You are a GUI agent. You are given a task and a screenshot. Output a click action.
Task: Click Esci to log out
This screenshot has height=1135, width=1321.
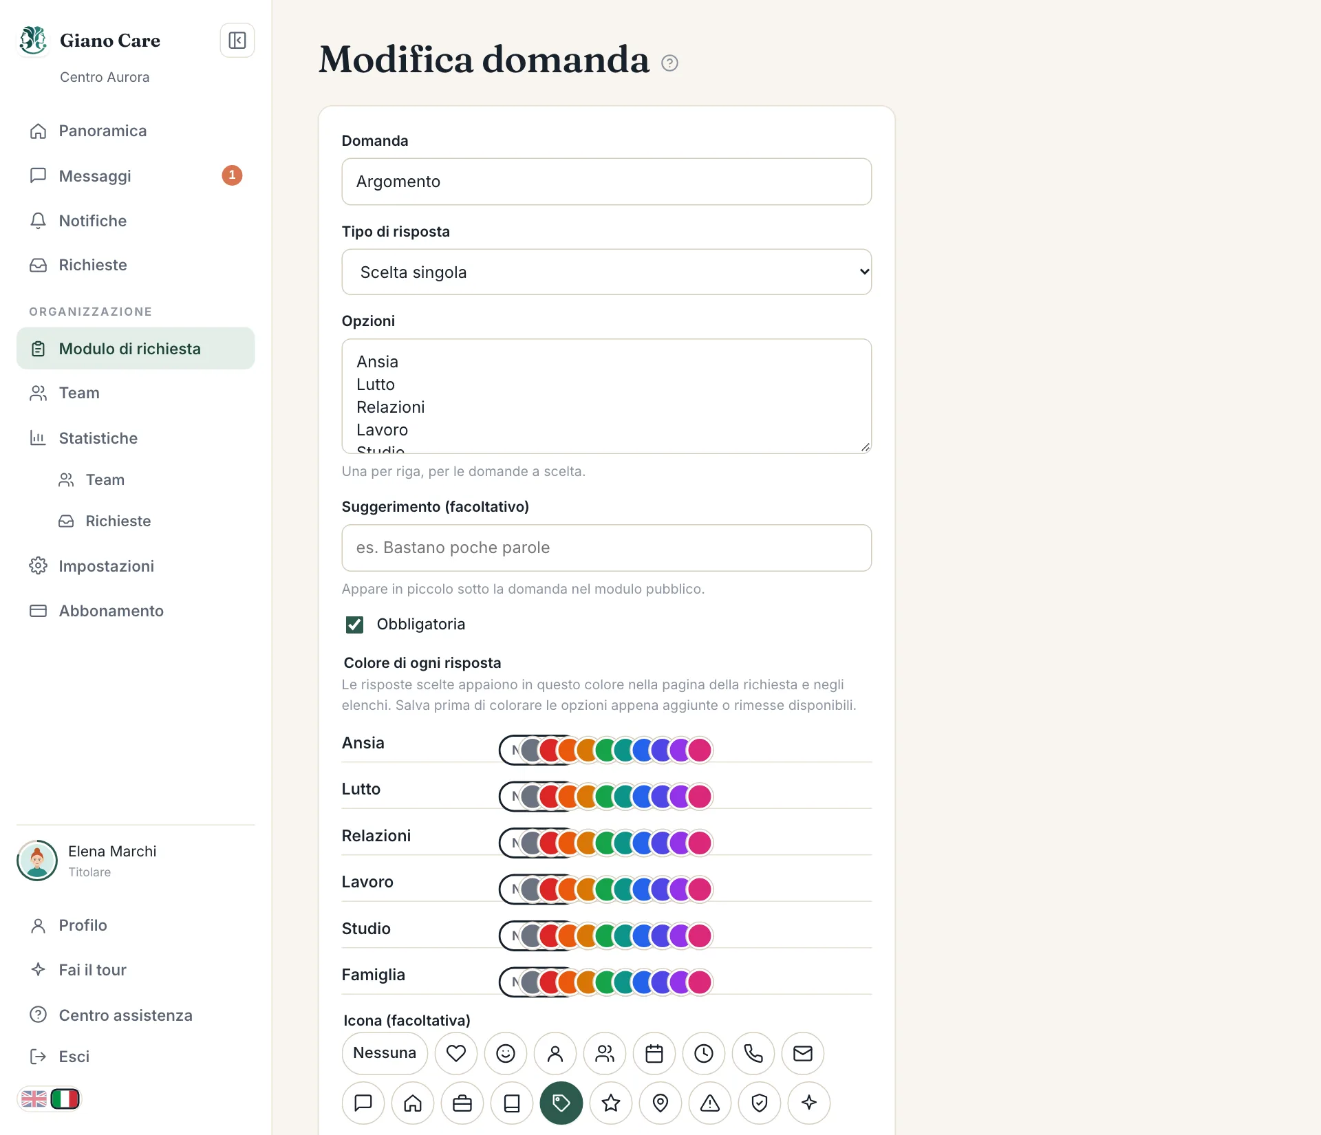tap(136, 1057)
